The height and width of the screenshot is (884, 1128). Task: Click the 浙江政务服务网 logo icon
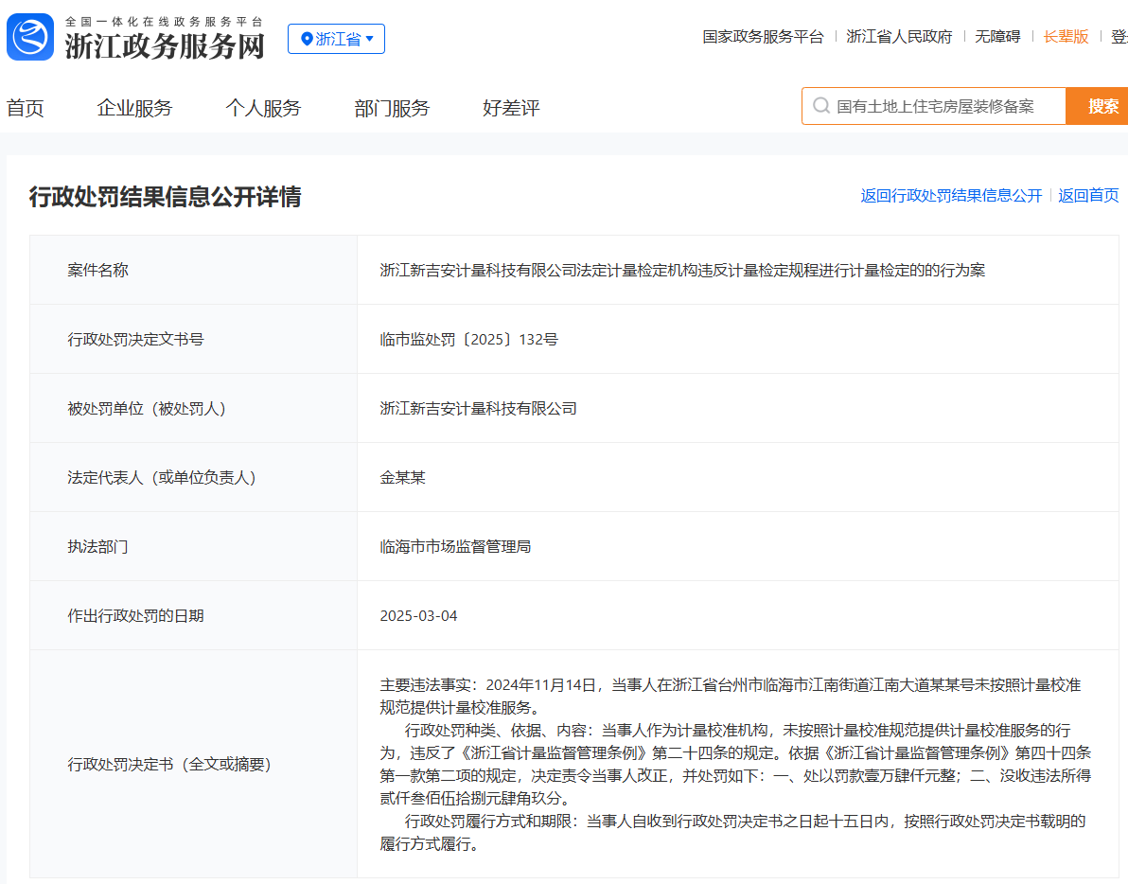click(30, 38)
